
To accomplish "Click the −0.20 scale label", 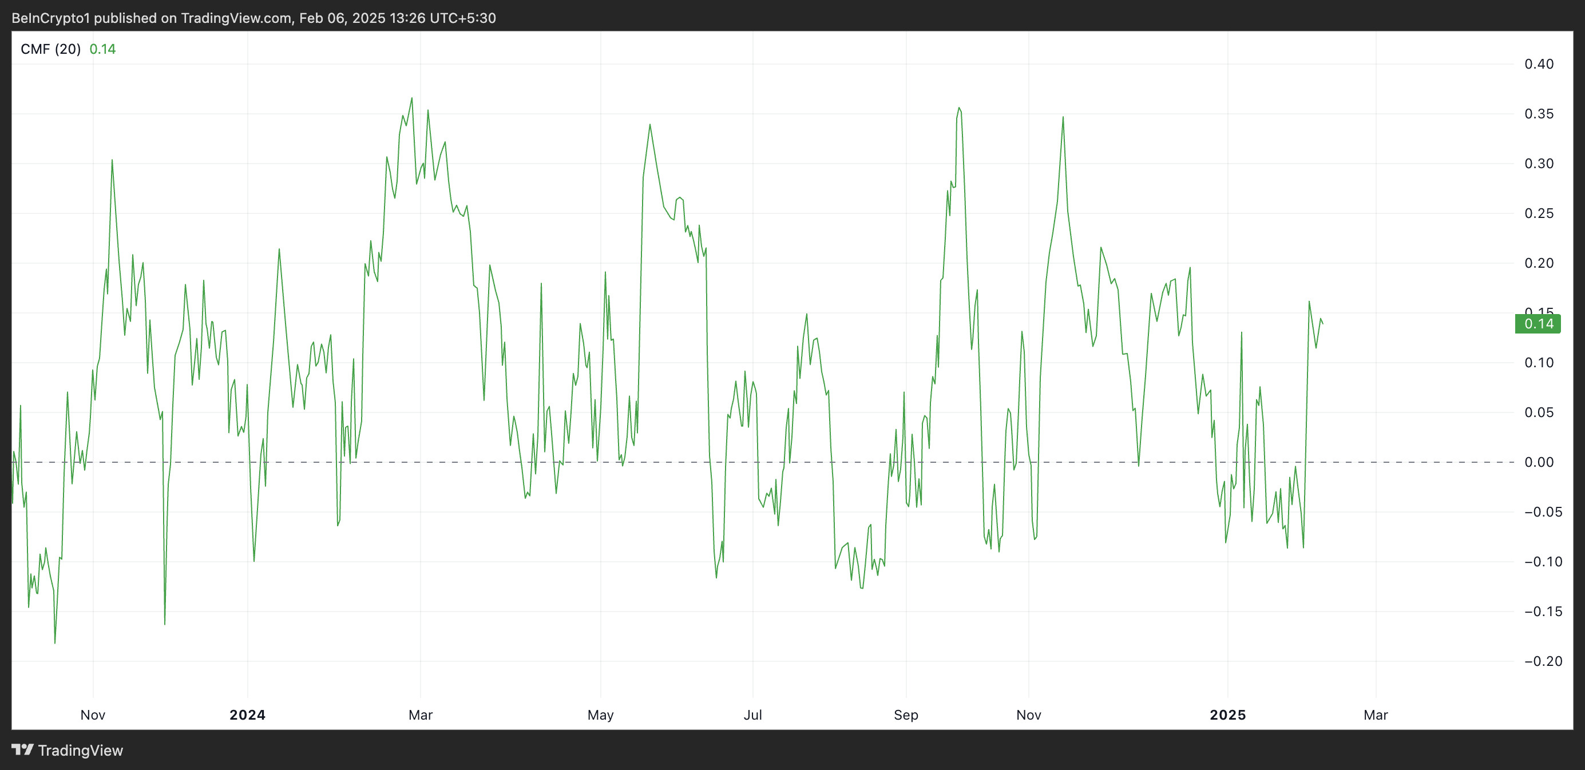I will tap(1543, 661).
